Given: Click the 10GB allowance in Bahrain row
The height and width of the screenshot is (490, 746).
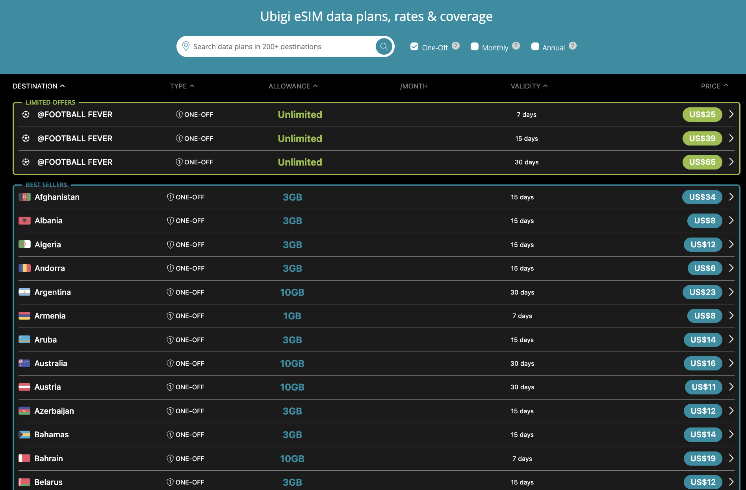Looking at the screenshot, I should click(292, 459).
